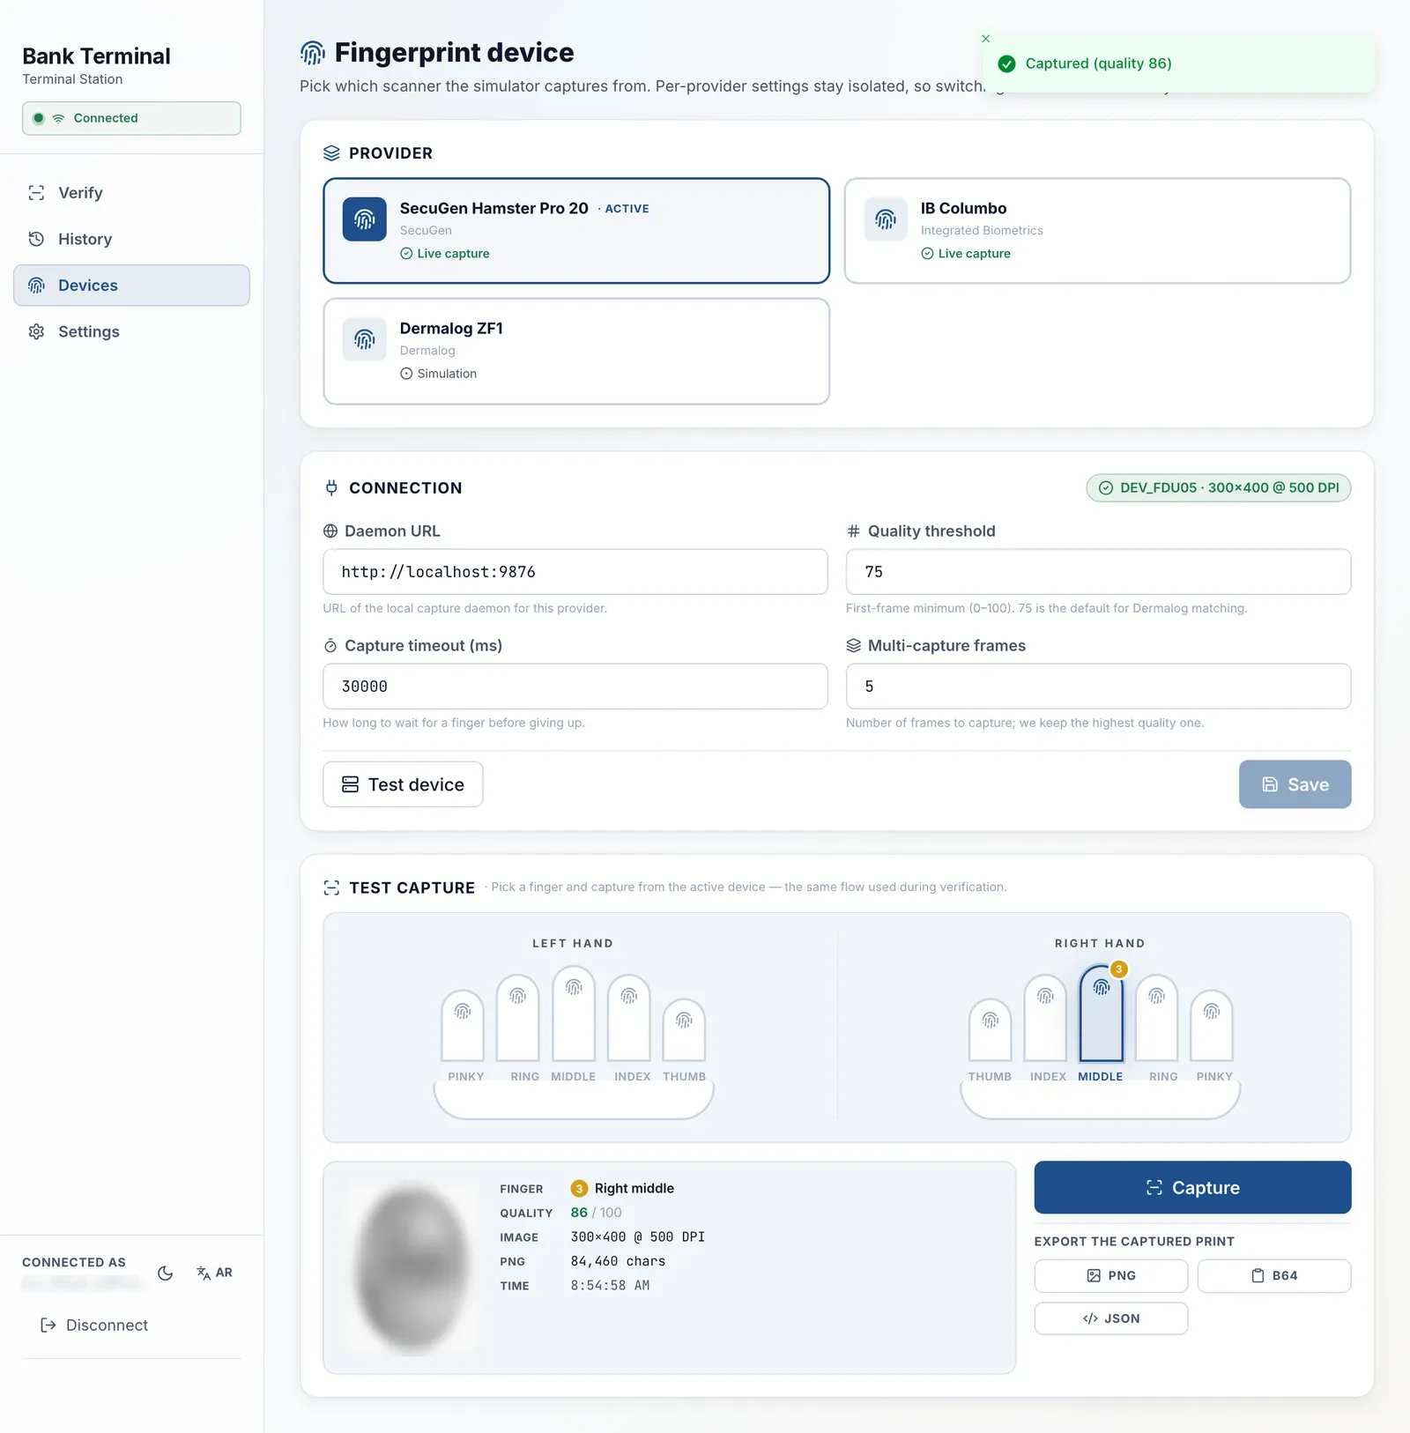Open the History page in the sidebar
Image resolution: width=1410 pixels, height=1433 pixels.
(131, 239)
